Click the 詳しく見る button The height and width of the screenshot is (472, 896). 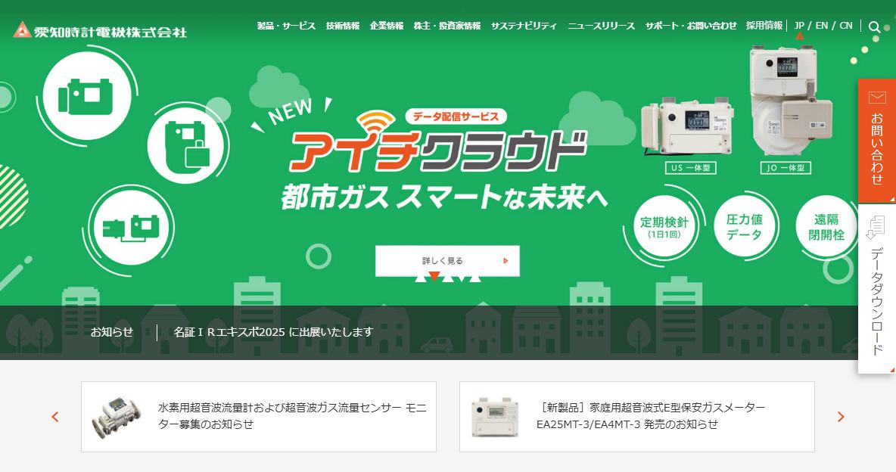(x=447, y=261)
